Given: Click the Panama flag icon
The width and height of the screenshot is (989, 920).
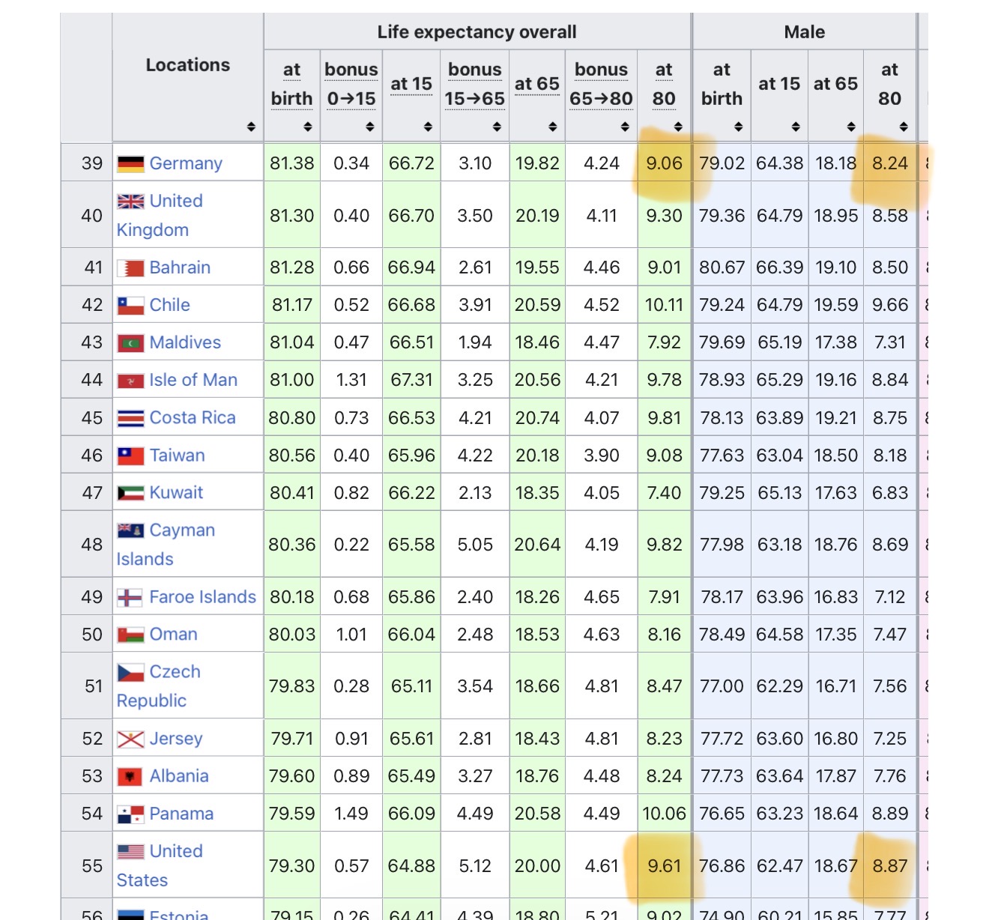Looking at the screenshot, I should click(x=130, y=814).
